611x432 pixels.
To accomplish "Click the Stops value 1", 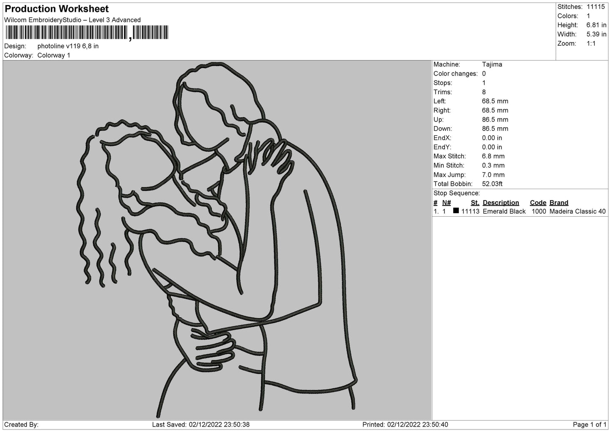I will pos(484,83).
